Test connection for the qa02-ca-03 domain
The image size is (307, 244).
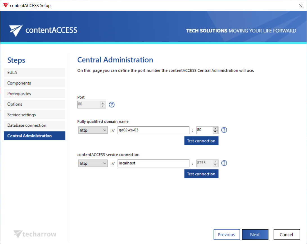point(201,141)
